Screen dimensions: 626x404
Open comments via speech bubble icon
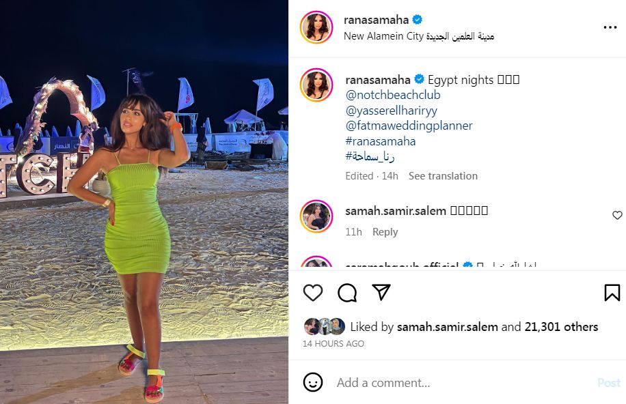347,293
